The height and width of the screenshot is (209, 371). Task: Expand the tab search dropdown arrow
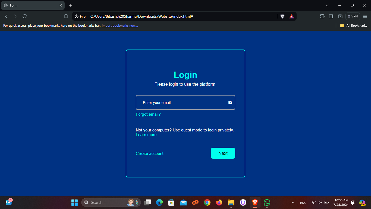click(327, 5)
